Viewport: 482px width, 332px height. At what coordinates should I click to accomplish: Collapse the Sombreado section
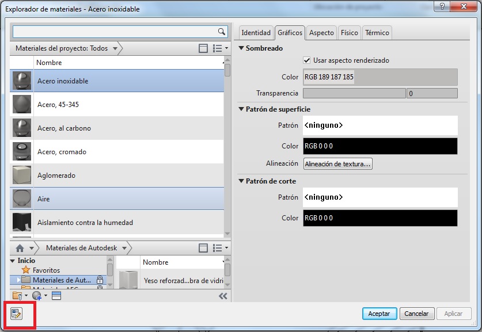tap(241, 48)
